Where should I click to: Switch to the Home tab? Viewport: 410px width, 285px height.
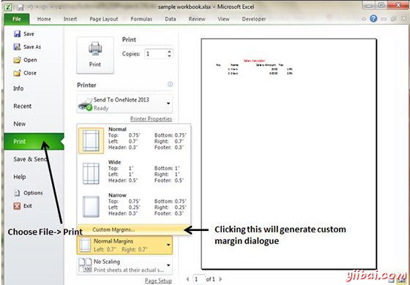pyautogui.click(x=44, y=19)
